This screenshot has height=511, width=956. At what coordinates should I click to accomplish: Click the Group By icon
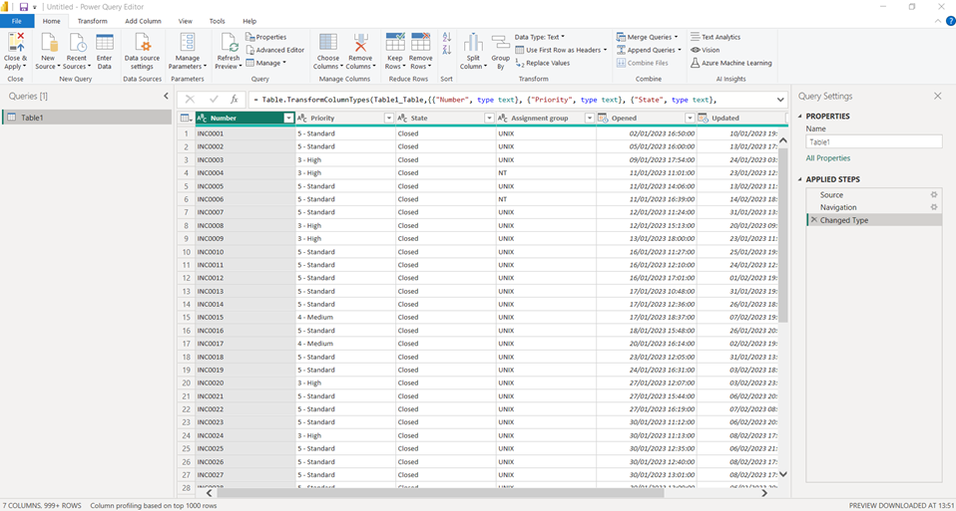tap(500, 43)
